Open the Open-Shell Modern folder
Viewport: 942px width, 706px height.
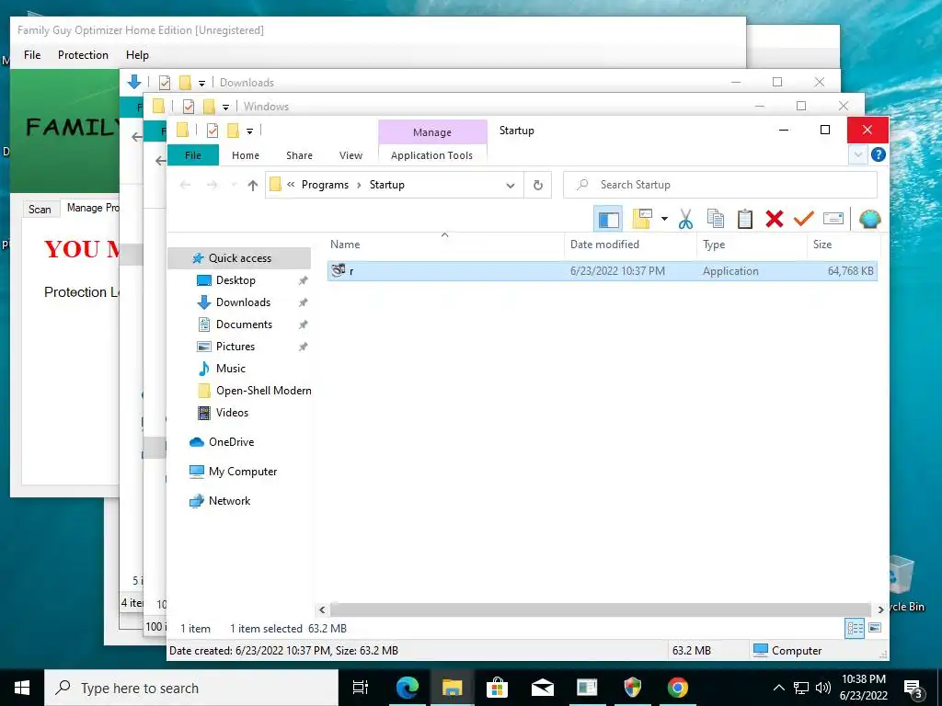click(x=263, y=391)
